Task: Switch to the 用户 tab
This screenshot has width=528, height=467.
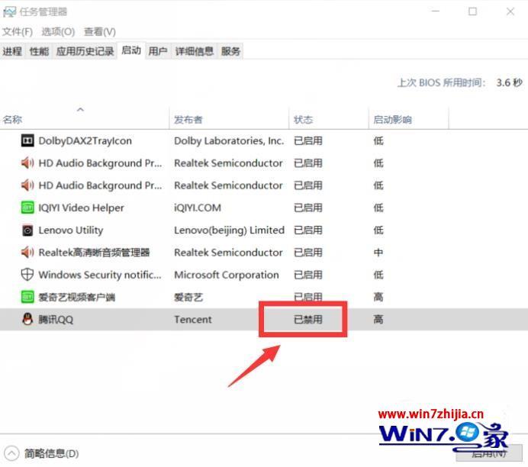Action: [x=158, y=51]
